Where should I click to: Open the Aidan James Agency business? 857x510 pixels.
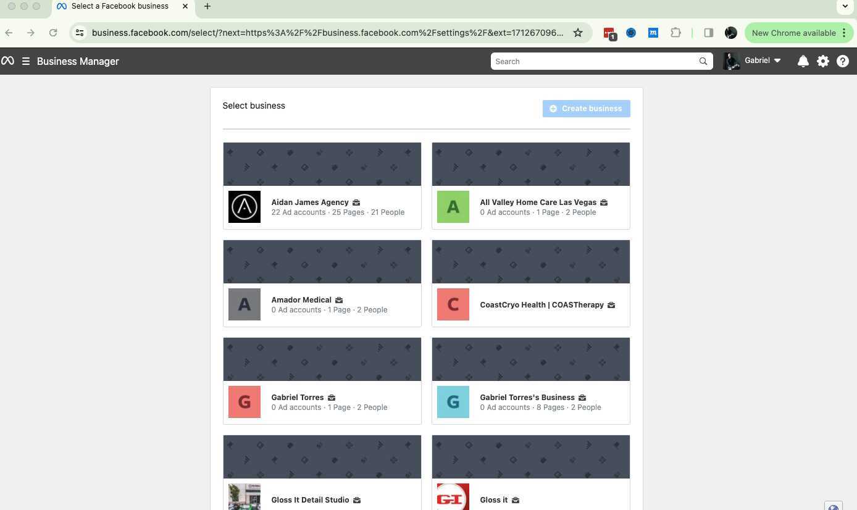coord(310,203)
